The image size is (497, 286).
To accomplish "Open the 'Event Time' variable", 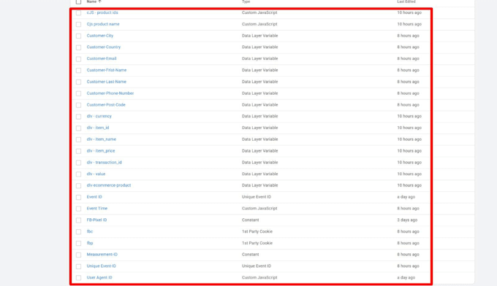I will pos(97,209).
